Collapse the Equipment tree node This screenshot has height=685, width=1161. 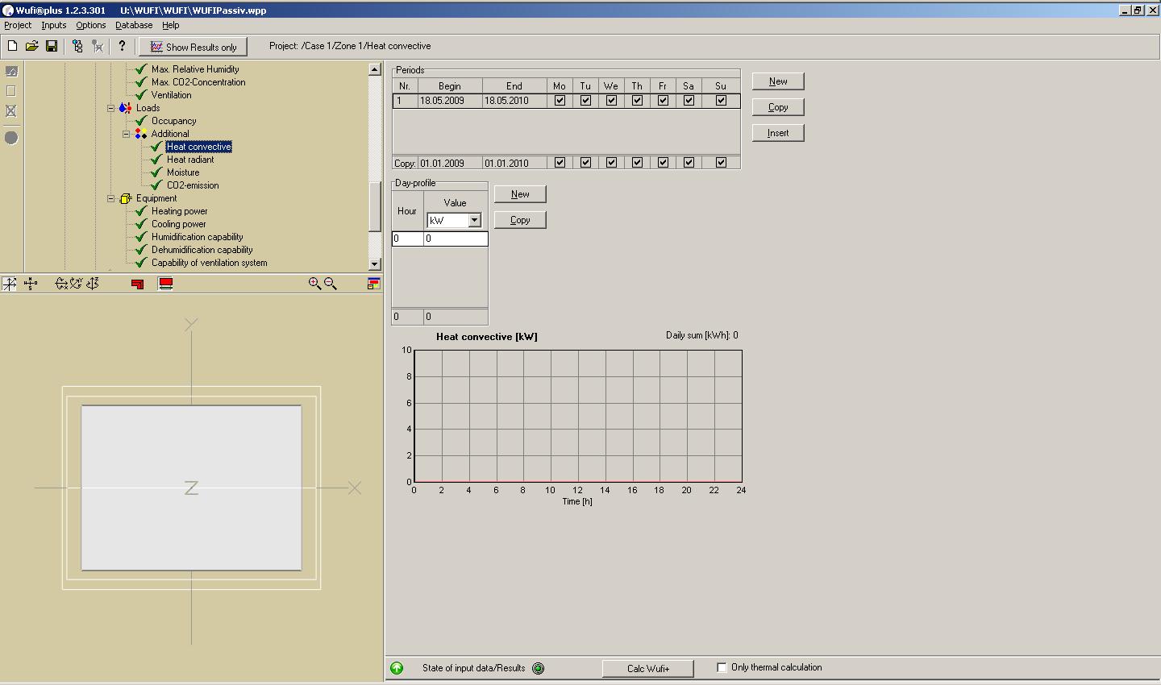[x=111, y=198]
